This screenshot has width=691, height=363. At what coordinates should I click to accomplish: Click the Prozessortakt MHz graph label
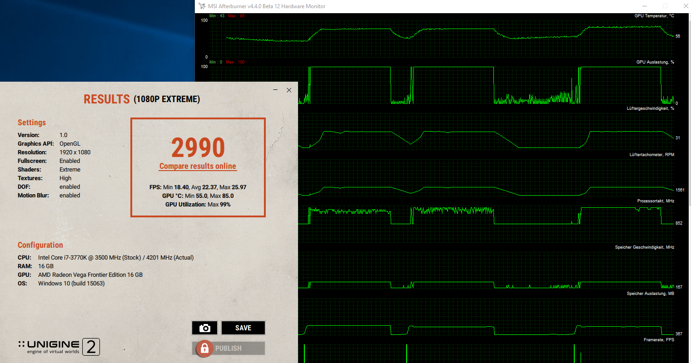[x=656, y=201]
